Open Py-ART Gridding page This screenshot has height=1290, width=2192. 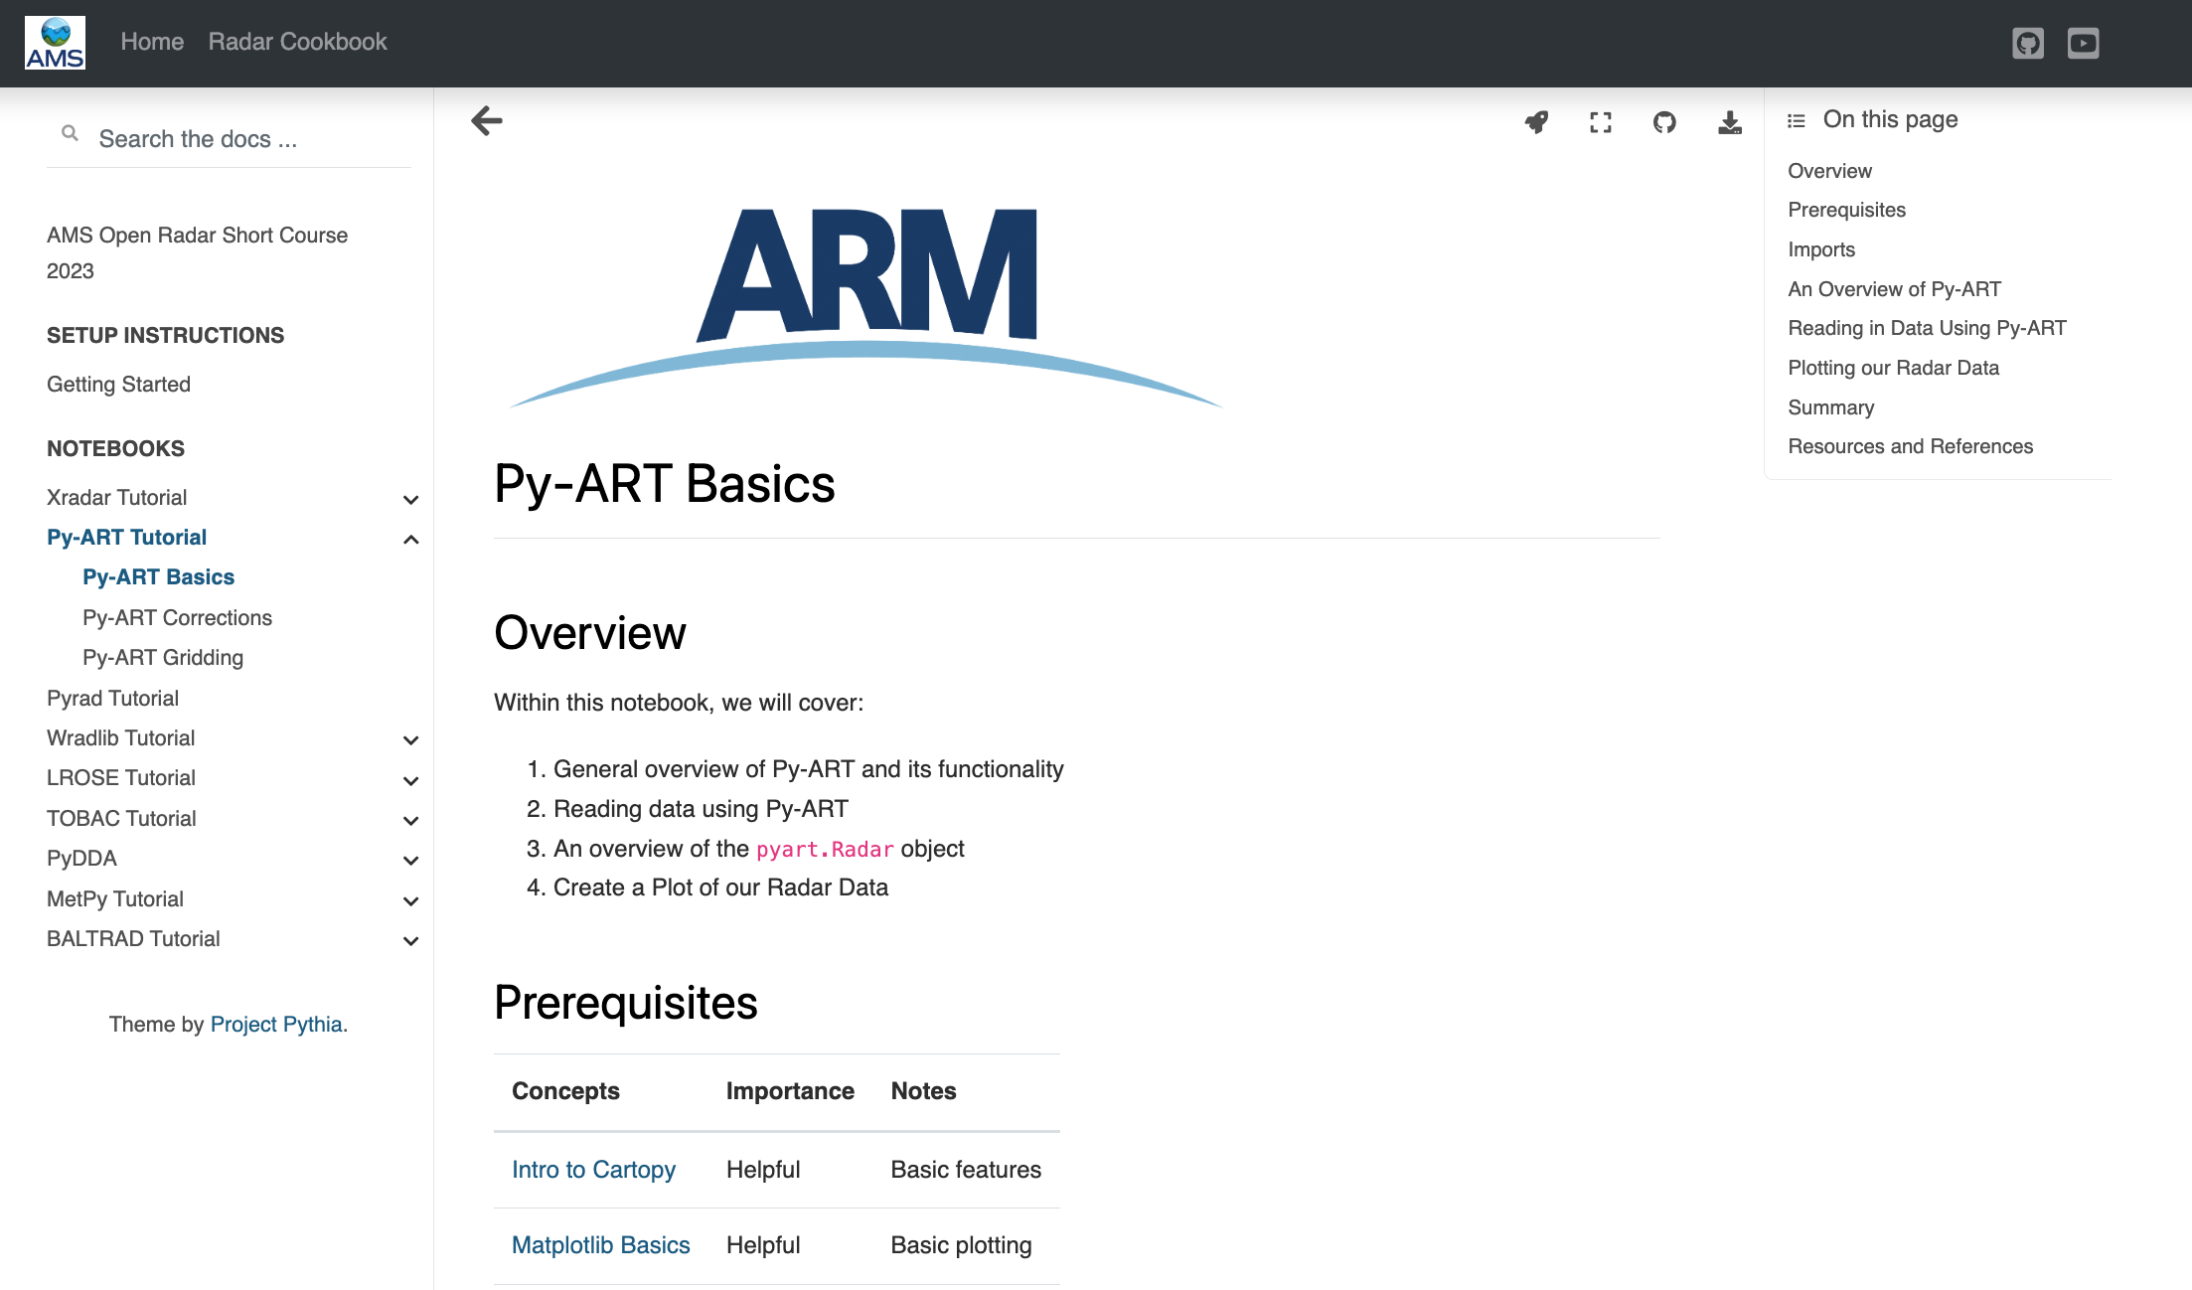pyautogui.click(x=163, y=658)
